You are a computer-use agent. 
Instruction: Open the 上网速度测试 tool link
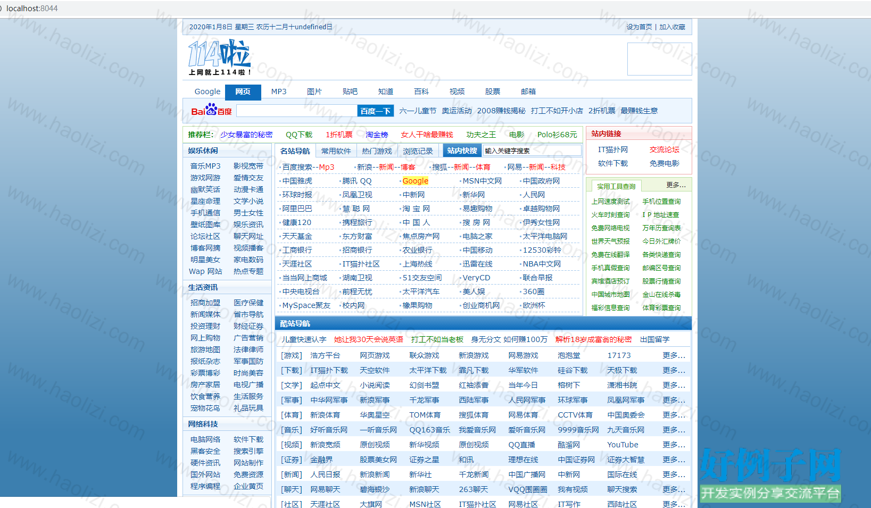coord(610,202)
